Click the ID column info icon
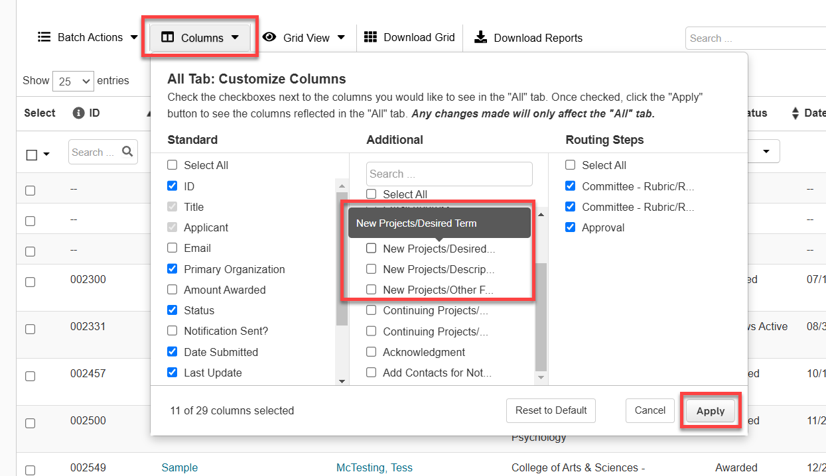Viewport: 826px width, 476px height. [78, 113]
